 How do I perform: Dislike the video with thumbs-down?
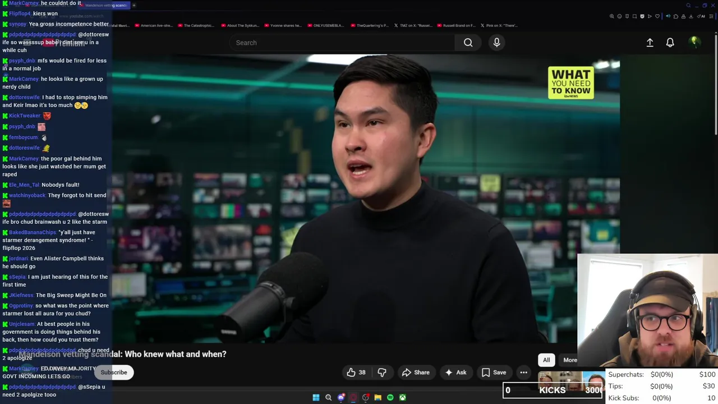pos(382,372)
